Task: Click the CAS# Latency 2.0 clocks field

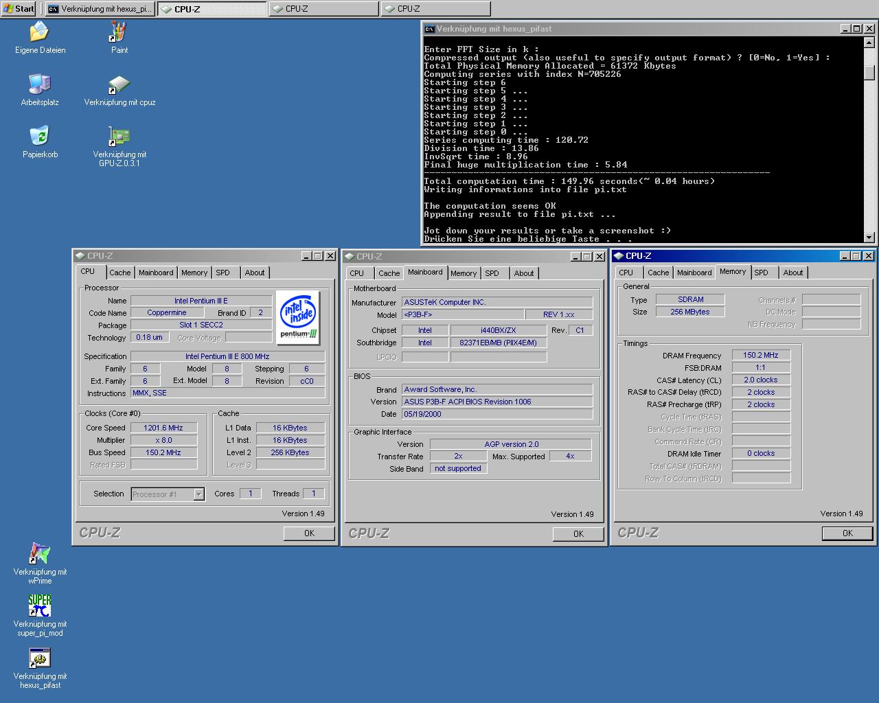Action: point(761,380)
